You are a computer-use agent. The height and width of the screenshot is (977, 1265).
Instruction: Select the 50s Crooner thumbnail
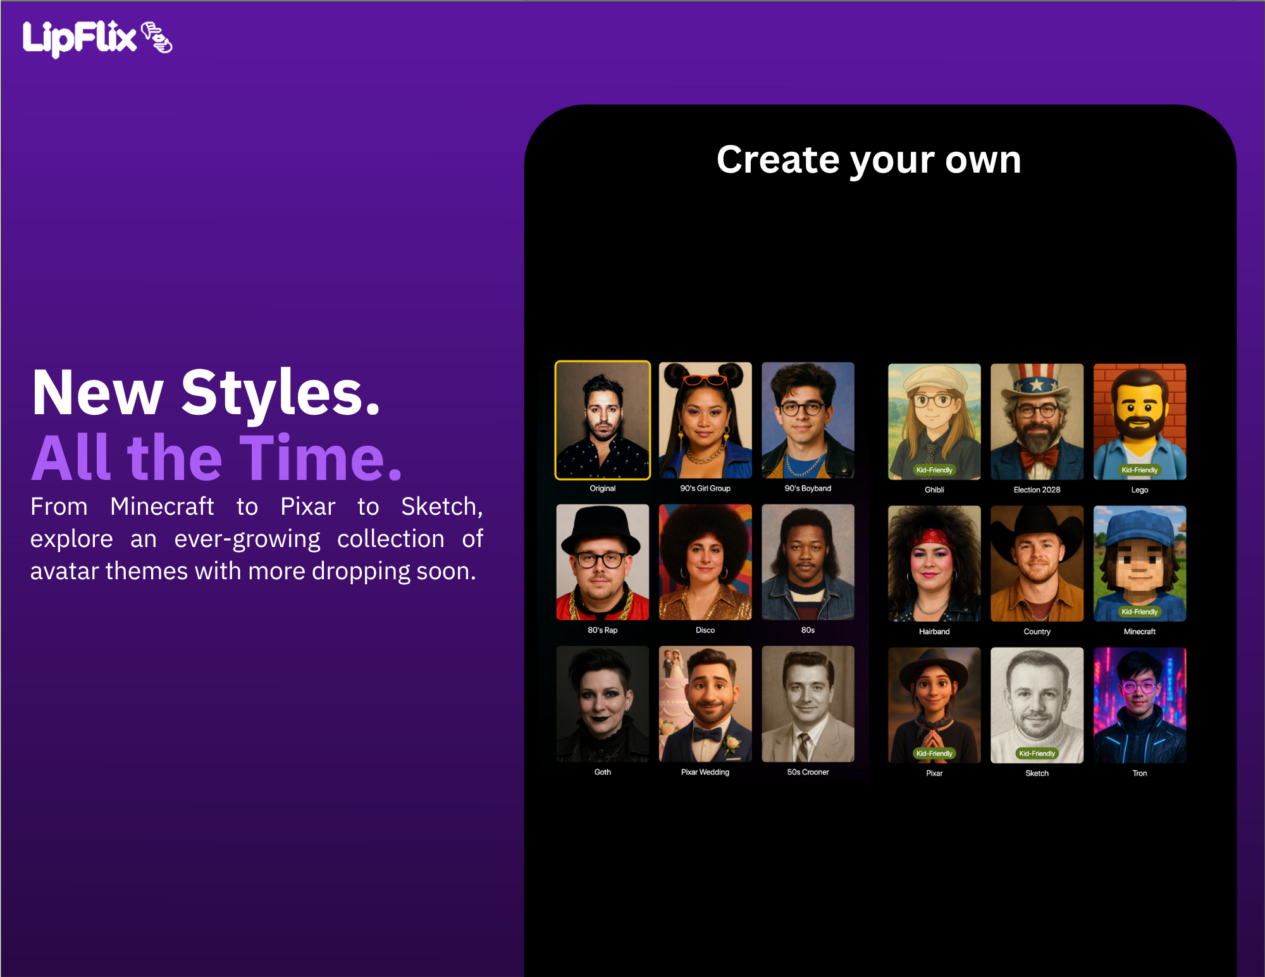[x=808, y=704]
